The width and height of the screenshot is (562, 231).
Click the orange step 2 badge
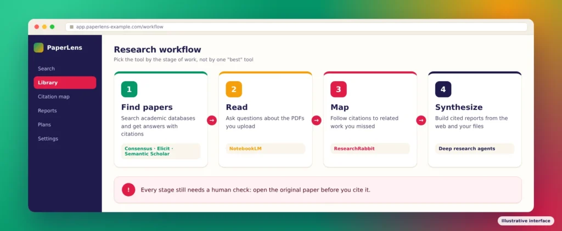pos(234,89)
